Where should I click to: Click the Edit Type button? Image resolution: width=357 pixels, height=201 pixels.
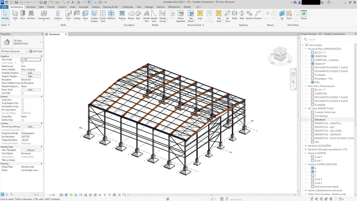[x=35, y=52]
